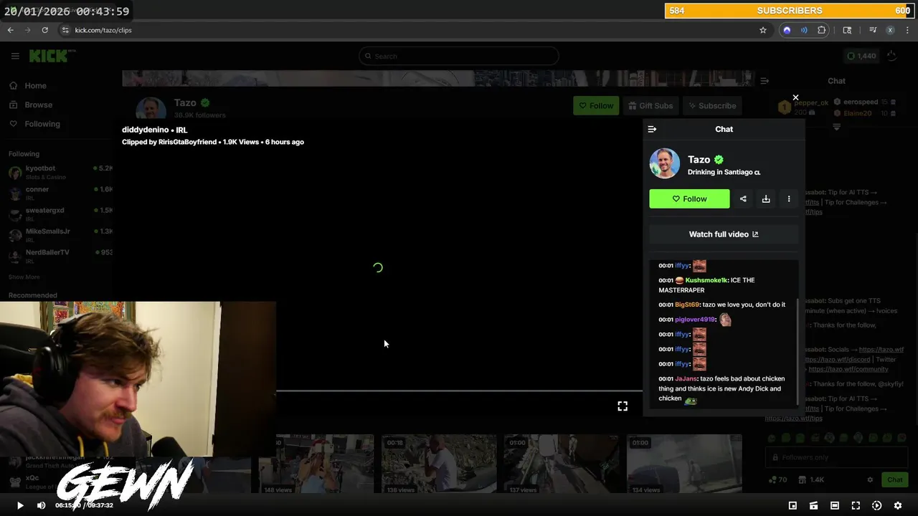The height and width of the screenshot is (516, 918).
Task: Toggle outer player fullscreen icon
Action: (856, 505)
